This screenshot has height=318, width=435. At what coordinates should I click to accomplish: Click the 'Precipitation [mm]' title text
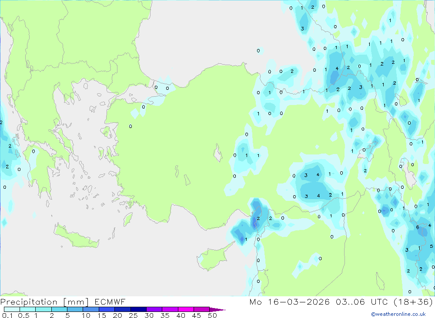coord(44,302)
